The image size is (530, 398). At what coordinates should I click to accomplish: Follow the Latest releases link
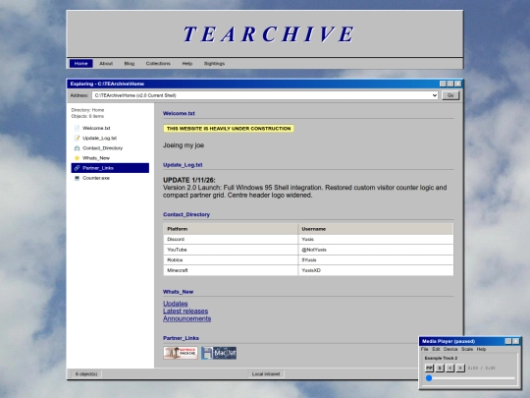tap(185, 311)
